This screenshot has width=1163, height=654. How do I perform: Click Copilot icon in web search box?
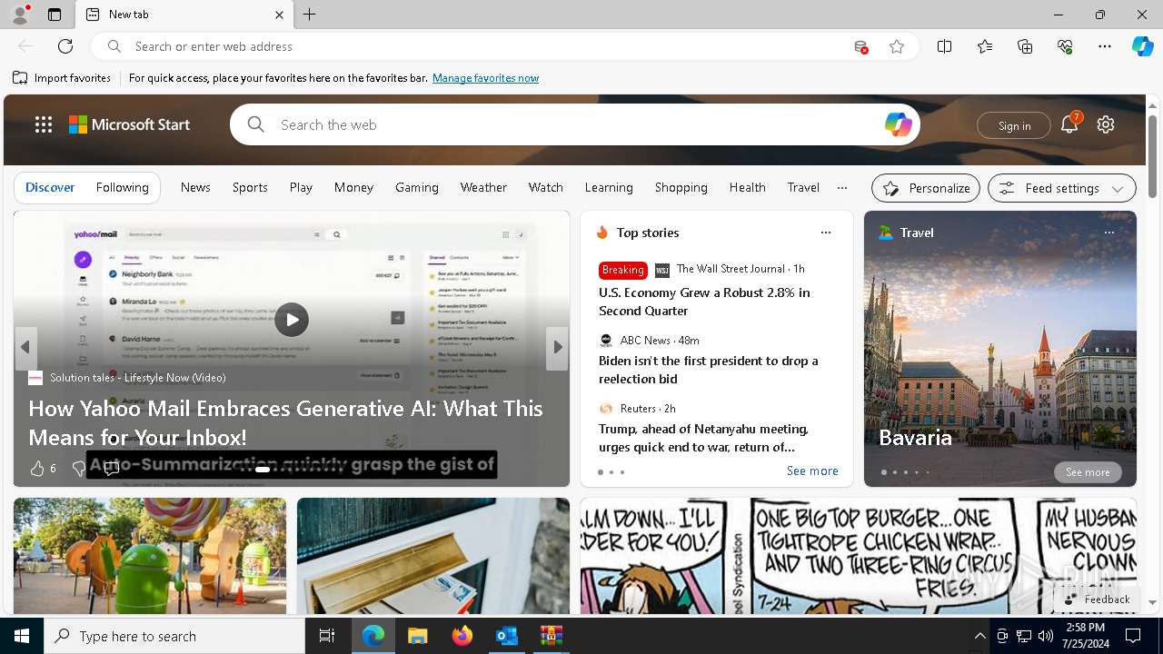click(x=898, y=124)
